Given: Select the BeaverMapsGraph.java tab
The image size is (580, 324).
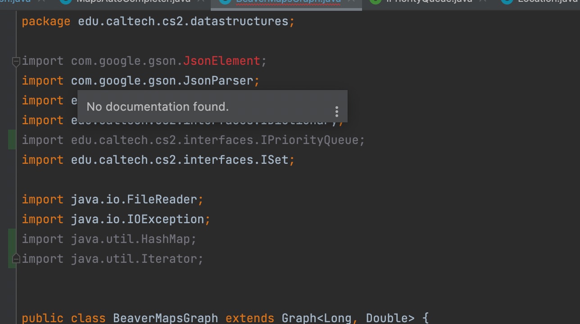Looking at the screenshot, I should click(289, 1).
